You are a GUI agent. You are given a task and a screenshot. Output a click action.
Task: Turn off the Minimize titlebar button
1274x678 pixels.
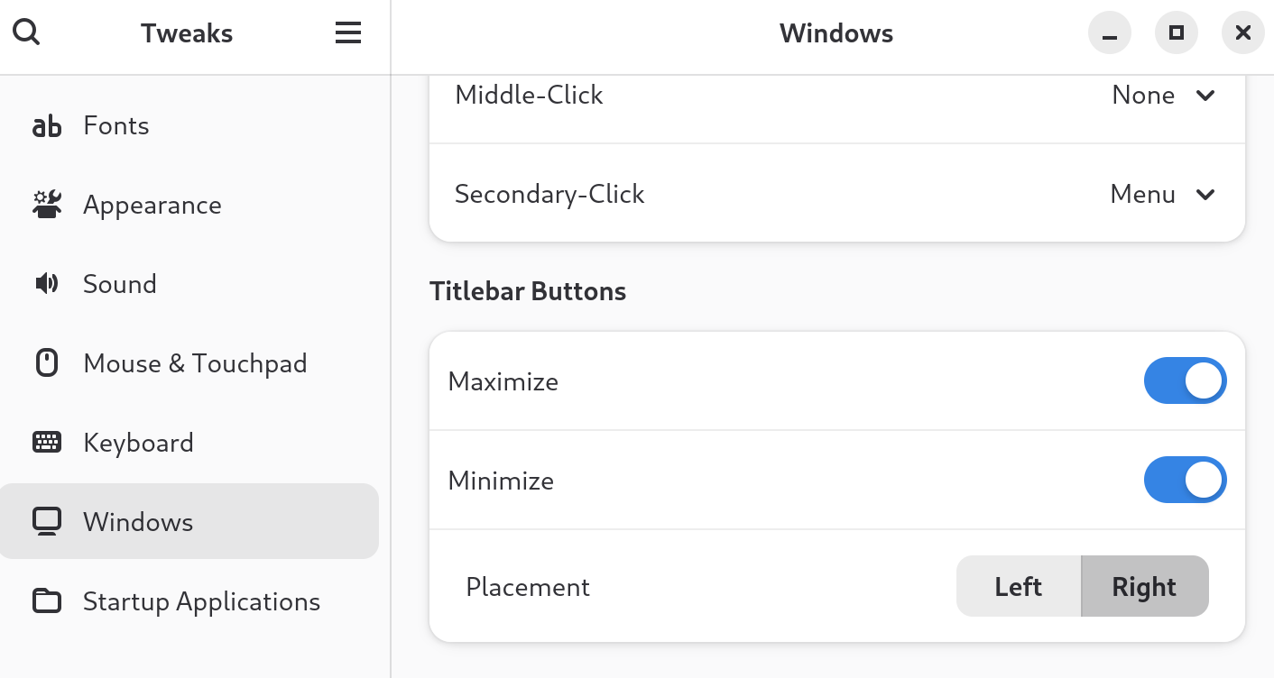(1185, 480)
